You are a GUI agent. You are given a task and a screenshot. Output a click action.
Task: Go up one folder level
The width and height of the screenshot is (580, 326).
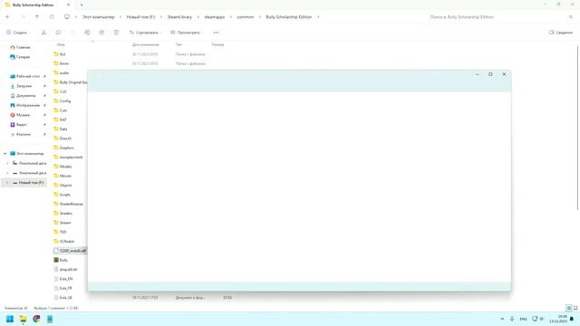point(37,17)
